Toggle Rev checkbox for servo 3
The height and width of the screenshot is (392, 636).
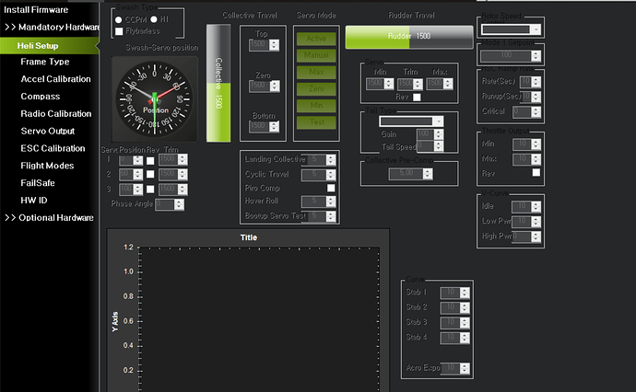pos(150,190)
